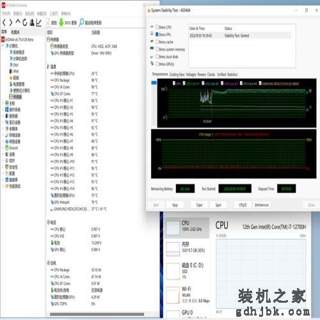Click the 计算机 computer icon in tree
Viewport: 320px width, 320px height.
click(7, 45)
